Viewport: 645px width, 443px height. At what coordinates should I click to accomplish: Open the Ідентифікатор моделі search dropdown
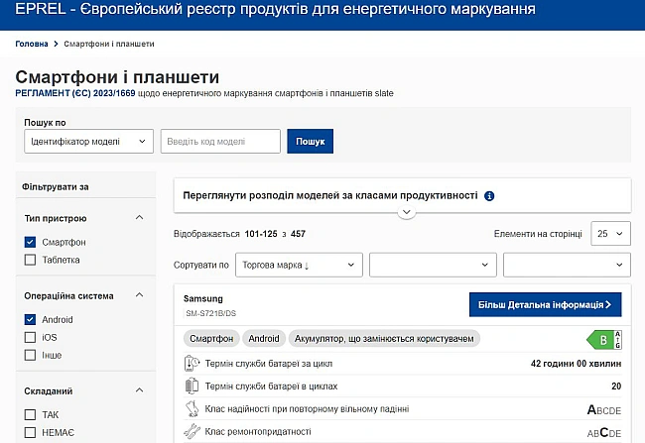coord(89,142)
